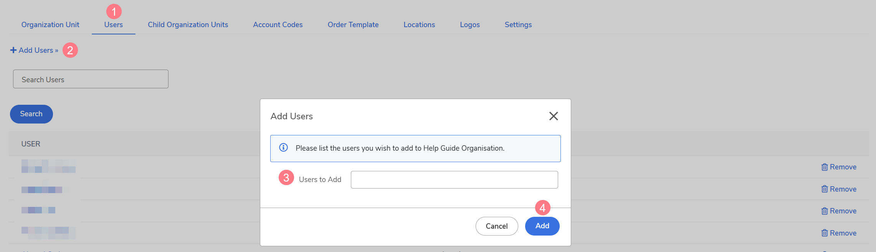Go to the Order Template tab
Viewport: 876px width, 252px height.
[x=353, y=24]
